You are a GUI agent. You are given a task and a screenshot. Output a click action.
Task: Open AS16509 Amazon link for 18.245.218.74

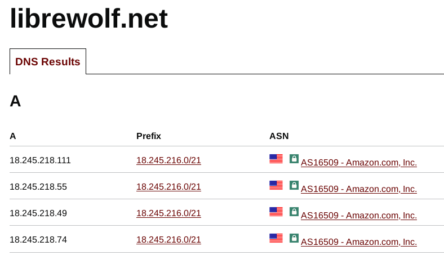359,241
